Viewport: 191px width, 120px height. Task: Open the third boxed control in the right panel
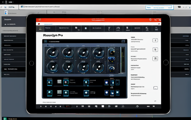tap(155, 59)
